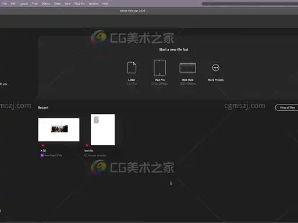The width and height of the screenshot is (298, 223).
Task: Click the "On your computer" location text
Action: (97, 156)
